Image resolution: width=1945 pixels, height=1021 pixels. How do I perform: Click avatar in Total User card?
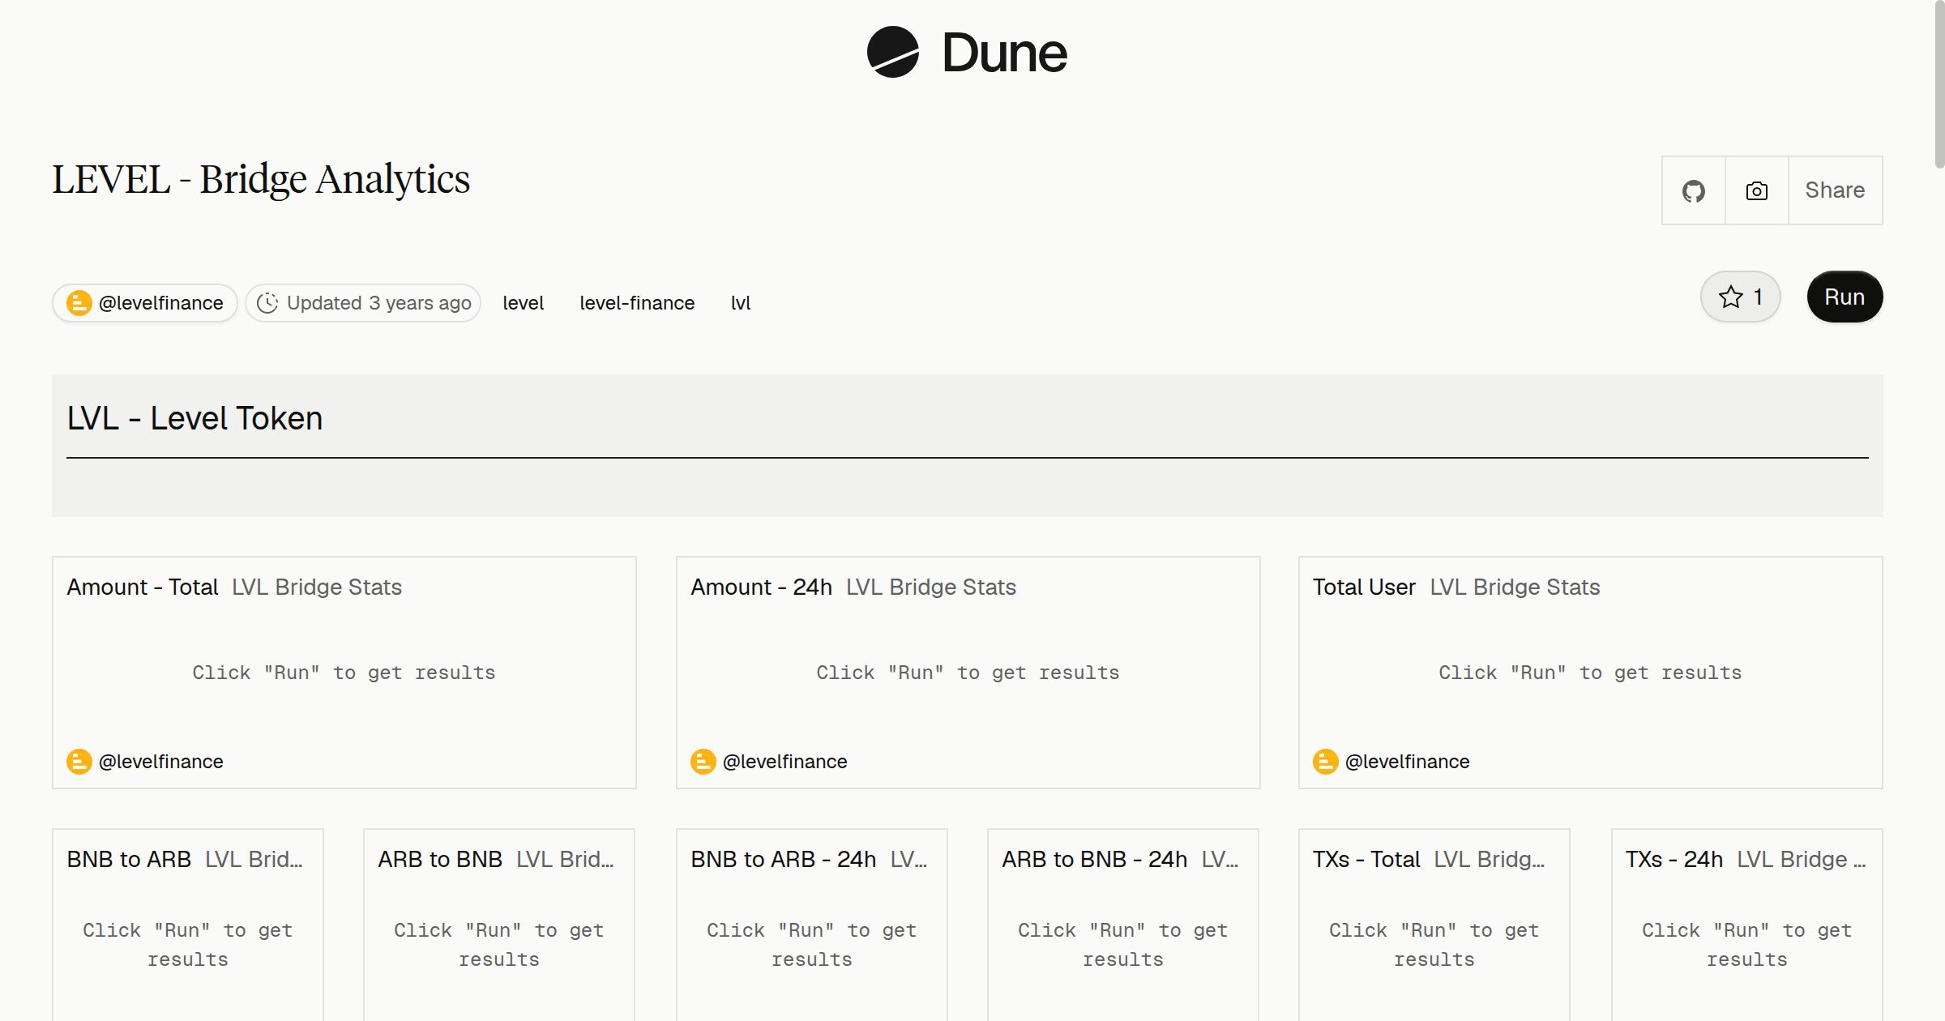(1325, 762)
